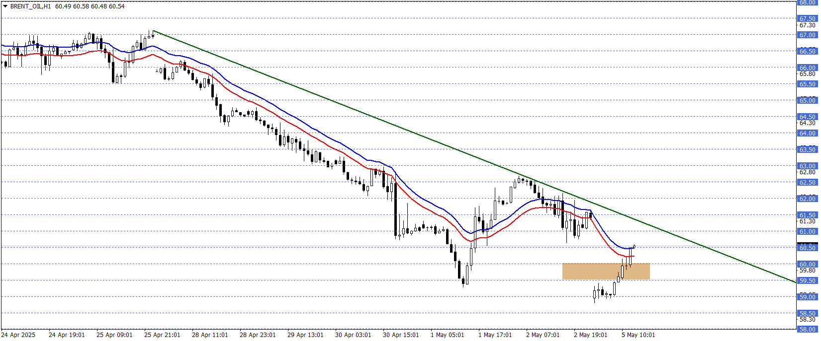Image resolution: width=821 pixels, height=341 pixels.
Task: Click the 63.00 price level label
Action: pos(807,166)
